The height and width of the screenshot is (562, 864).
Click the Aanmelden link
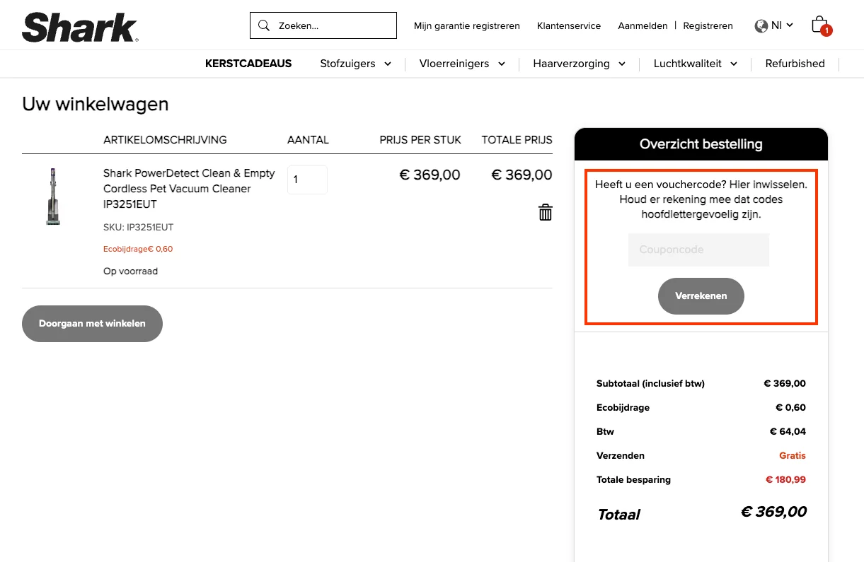coord(643,26)
